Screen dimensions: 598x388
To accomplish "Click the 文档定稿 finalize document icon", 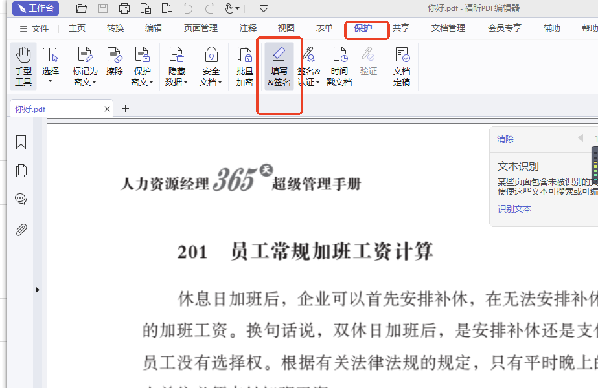I will point(402,67).
